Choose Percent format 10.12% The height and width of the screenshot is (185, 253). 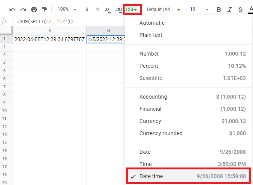click(x=188, y=66)
